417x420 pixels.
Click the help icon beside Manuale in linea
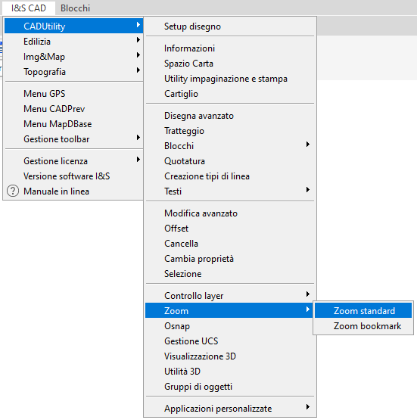(13, 191)
